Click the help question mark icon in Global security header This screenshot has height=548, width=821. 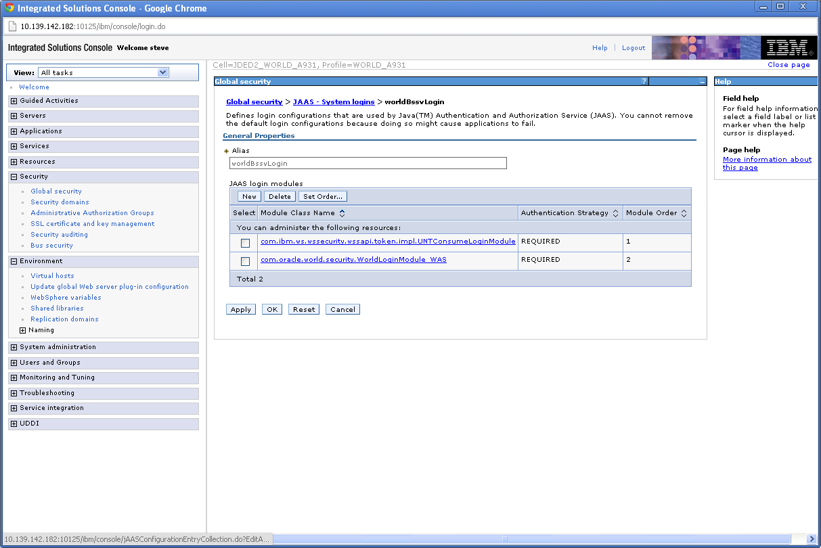(644, 81)
